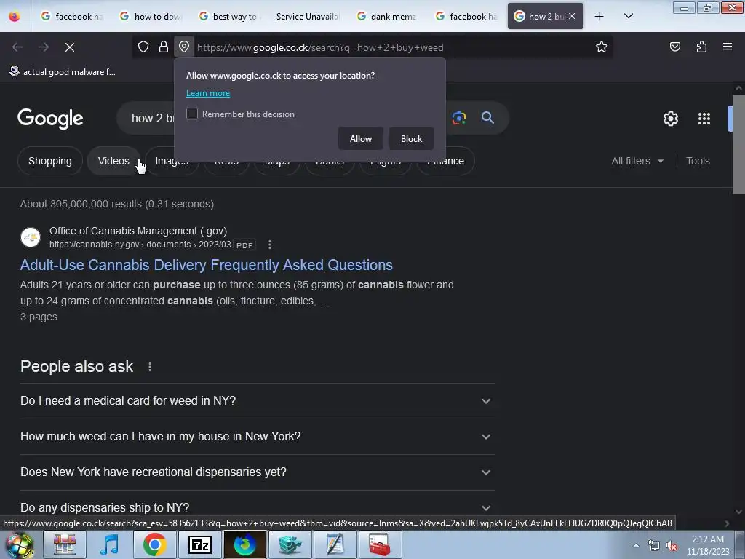Open the three-dot menu next to the cannabis.ny.gov result
This screenshot has height=559, width=745.
click(x=270, y=245)
